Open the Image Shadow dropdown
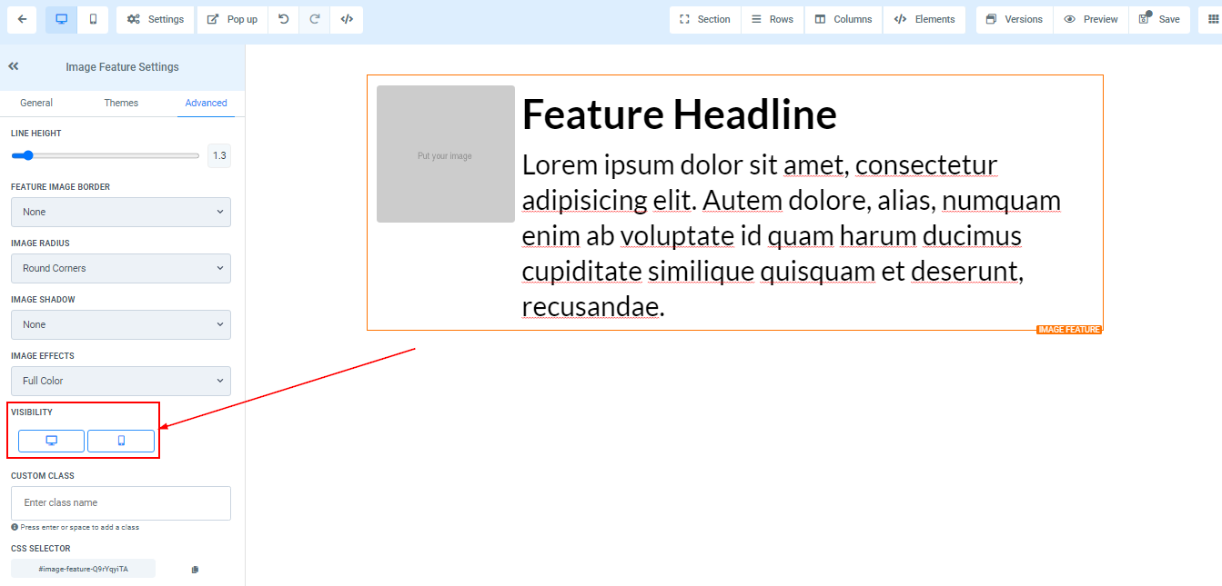Viewport: 1222px width, 586px height. pos(121,324)
